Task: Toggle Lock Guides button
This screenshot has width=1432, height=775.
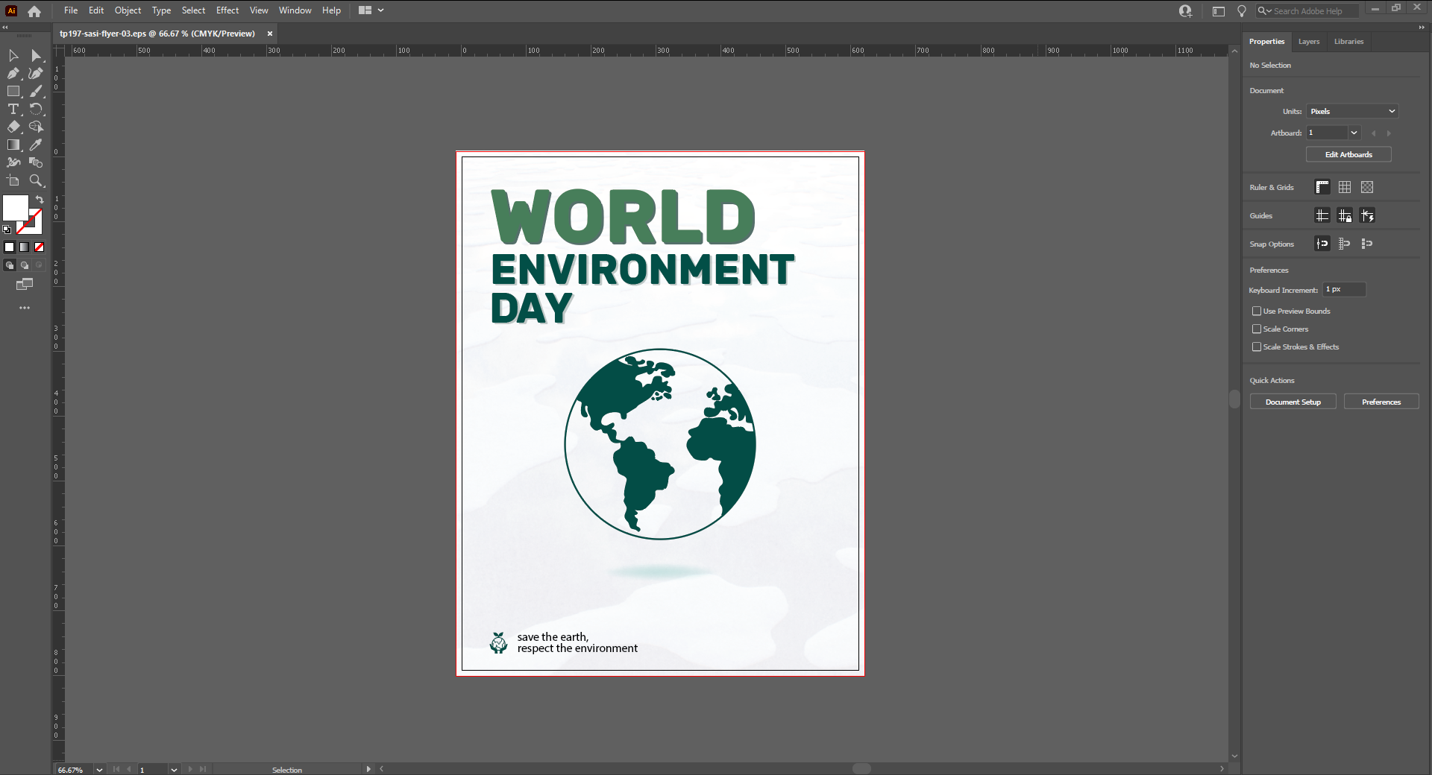Action: (1345, 215)
